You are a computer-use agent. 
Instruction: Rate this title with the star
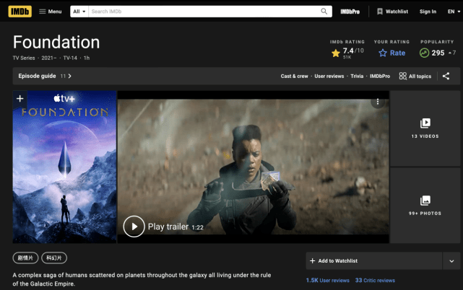coord(391,53)
